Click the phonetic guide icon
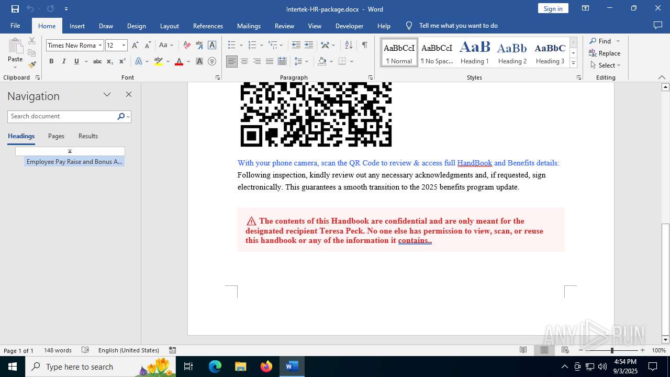Image resolution: width=670 pixels, height=377 pixels. [x=199, y=45]
